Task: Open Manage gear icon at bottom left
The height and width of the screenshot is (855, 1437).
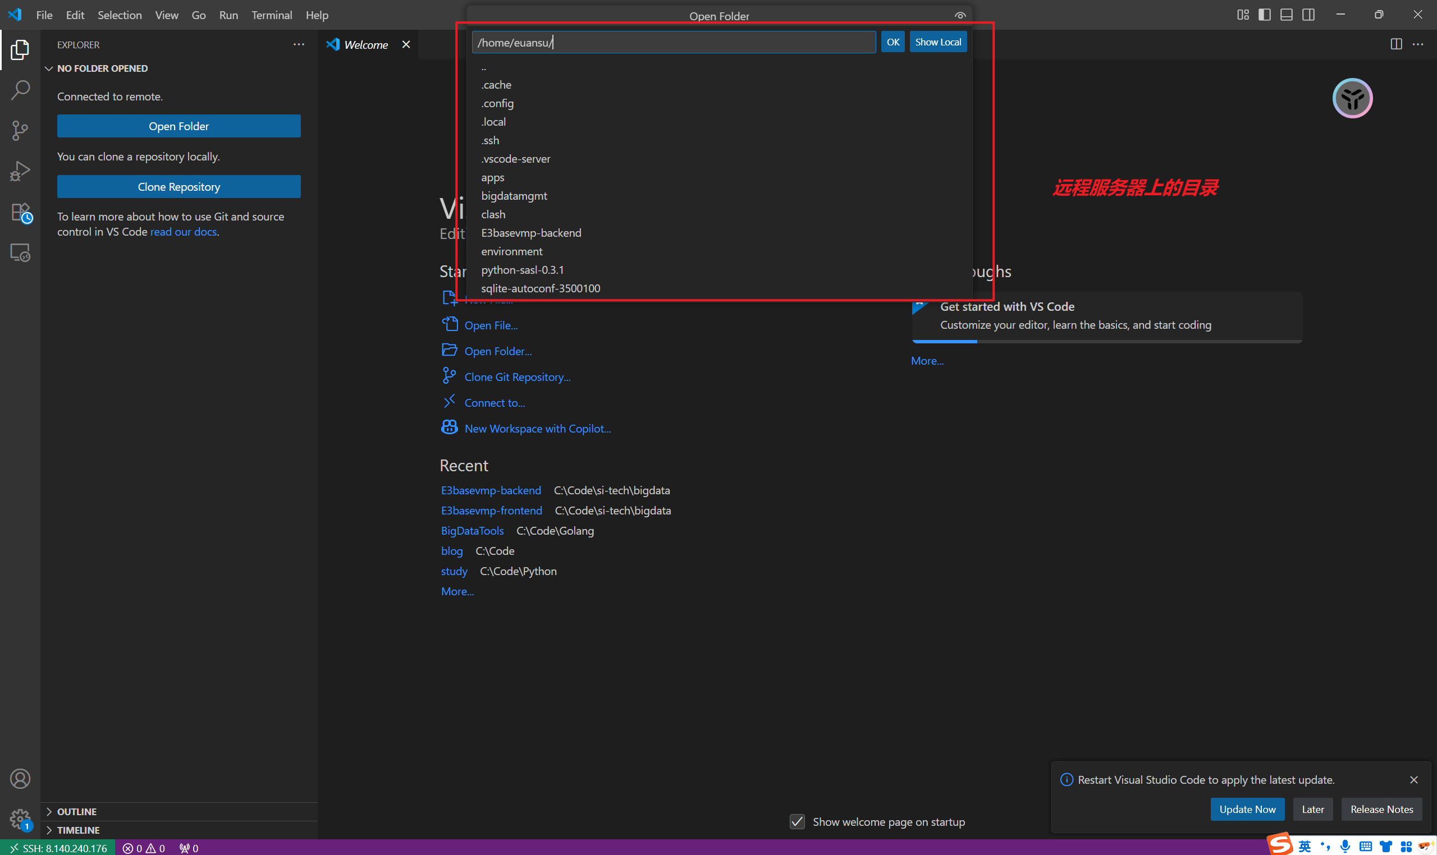Action: (20, 817)
